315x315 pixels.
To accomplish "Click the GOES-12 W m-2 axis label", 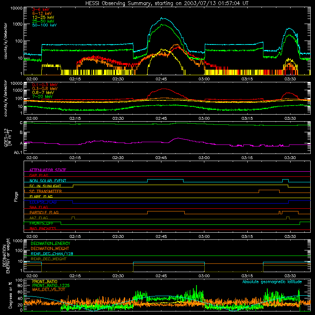I will [8, 137].
